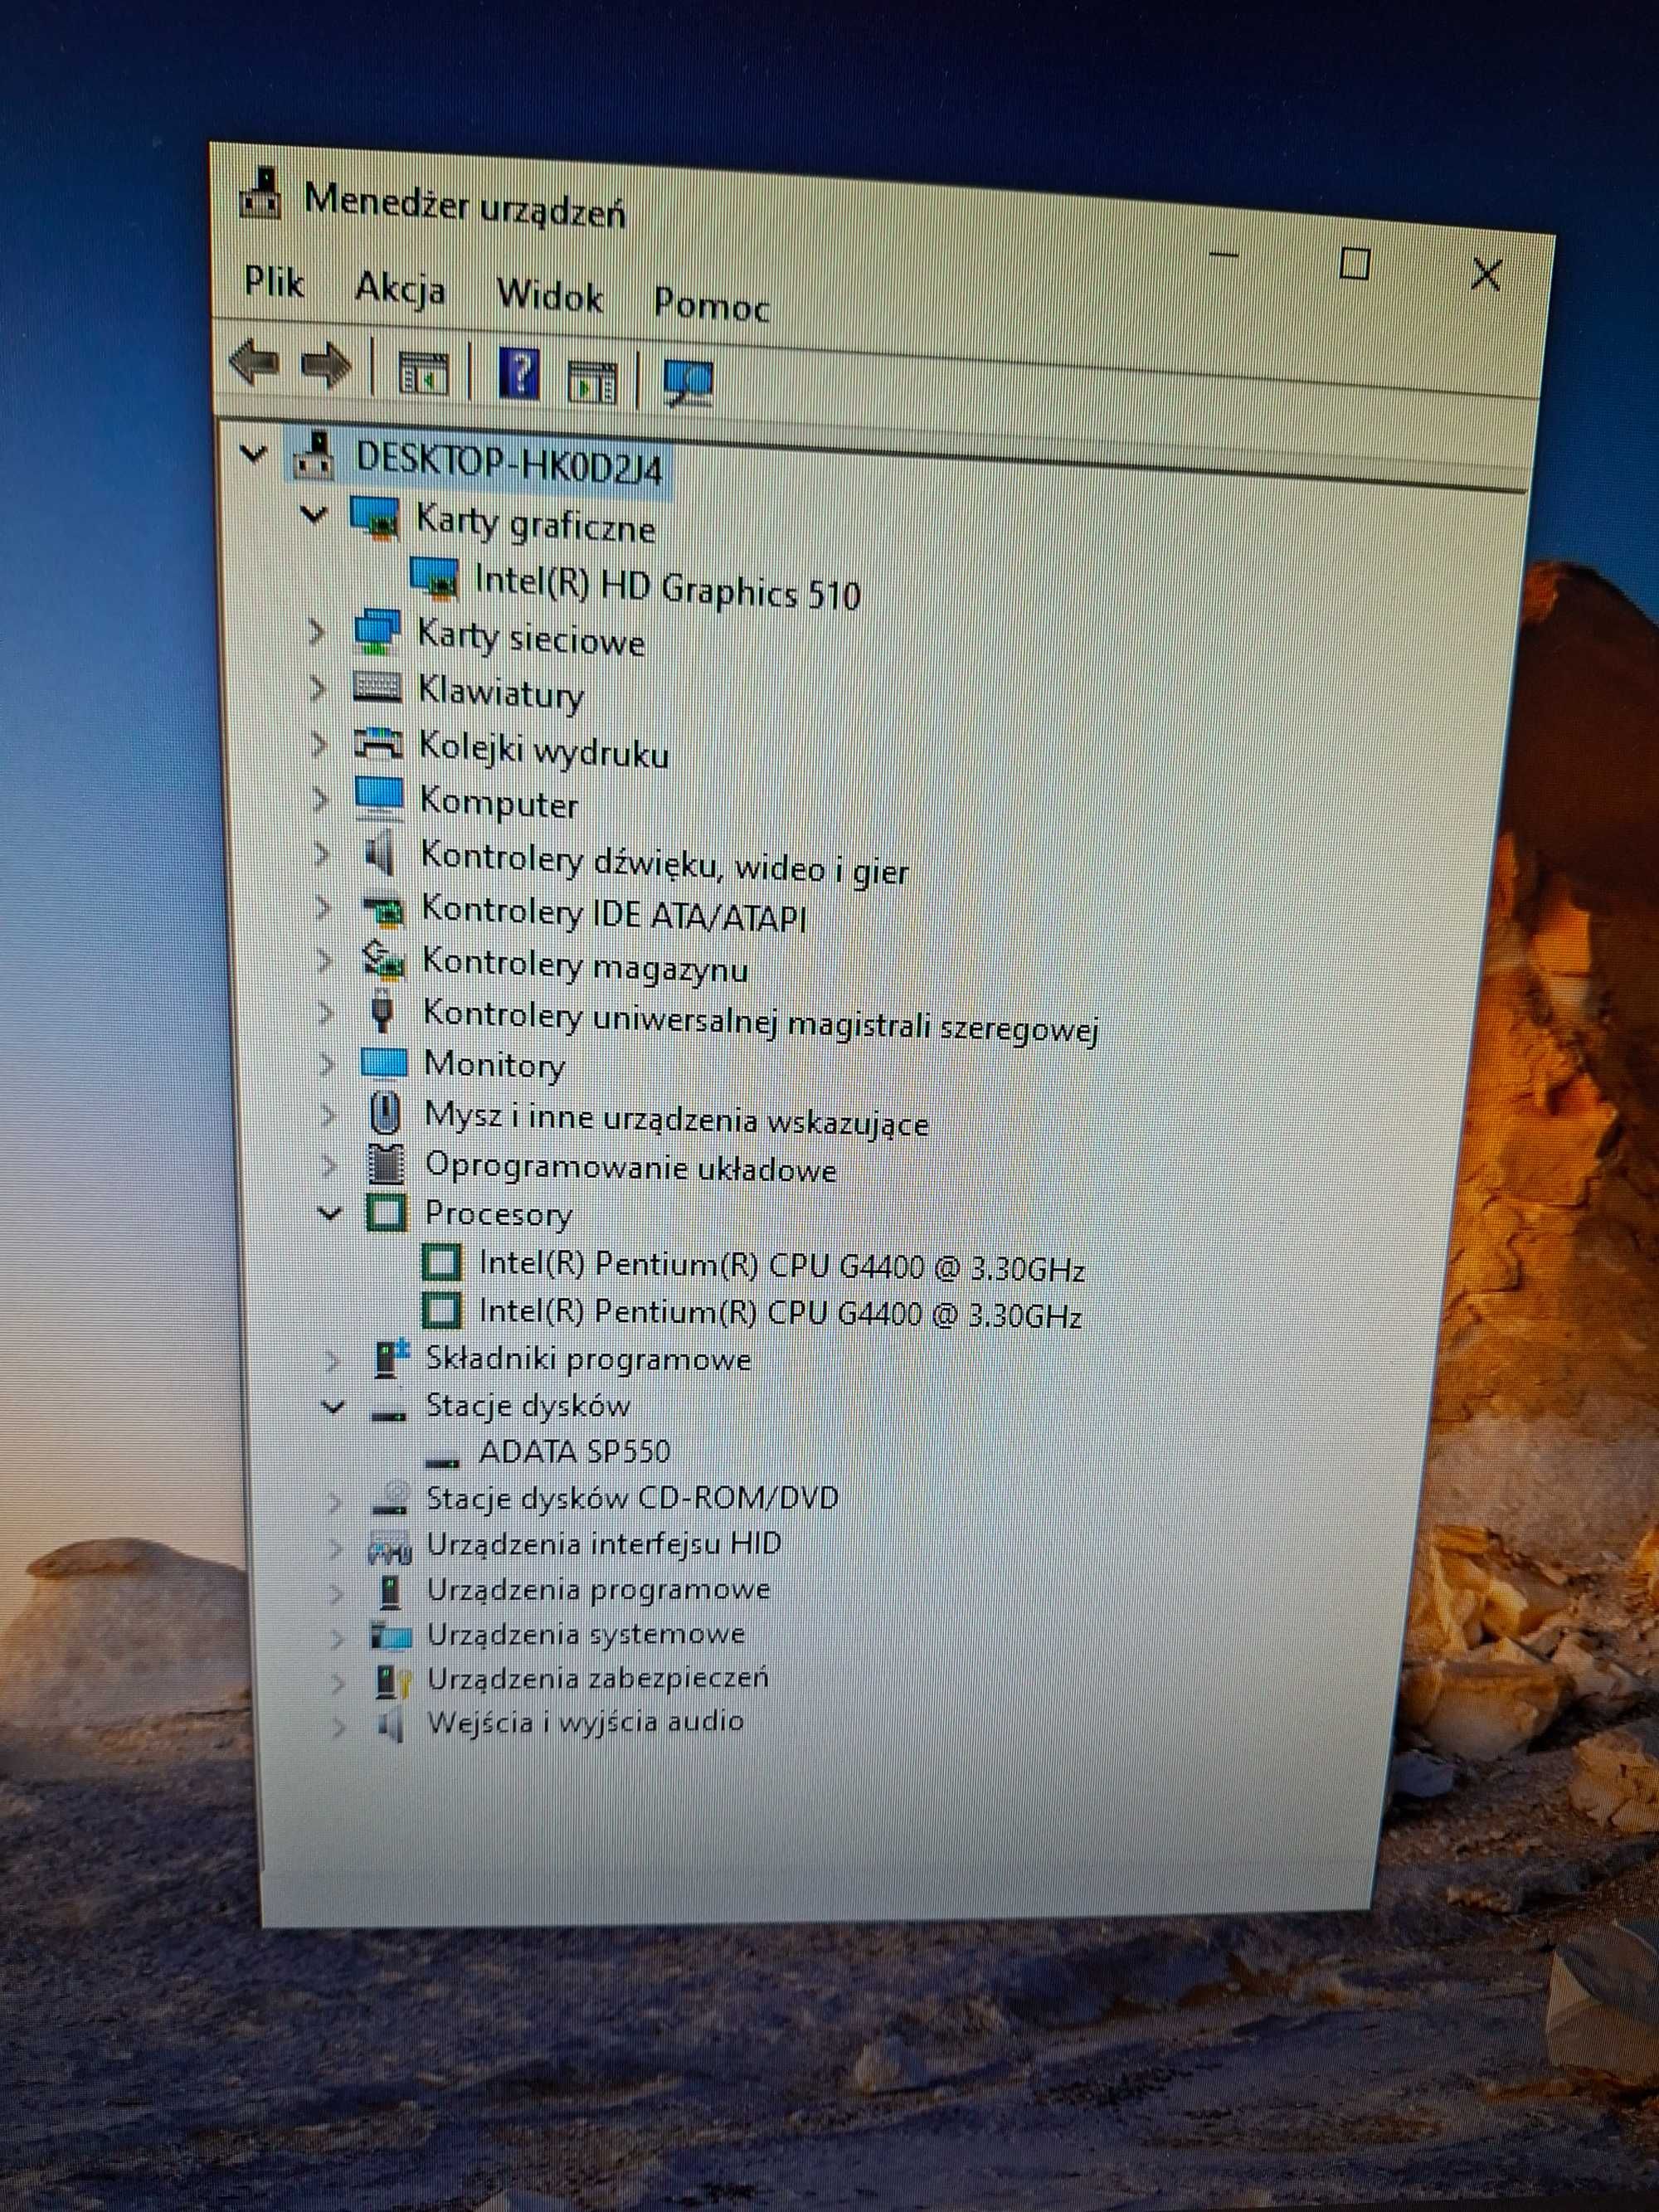Screen dimensions: 1659x2212
Task: Select the second Pentium G4400 processor entry
Action: (781, 1312)
